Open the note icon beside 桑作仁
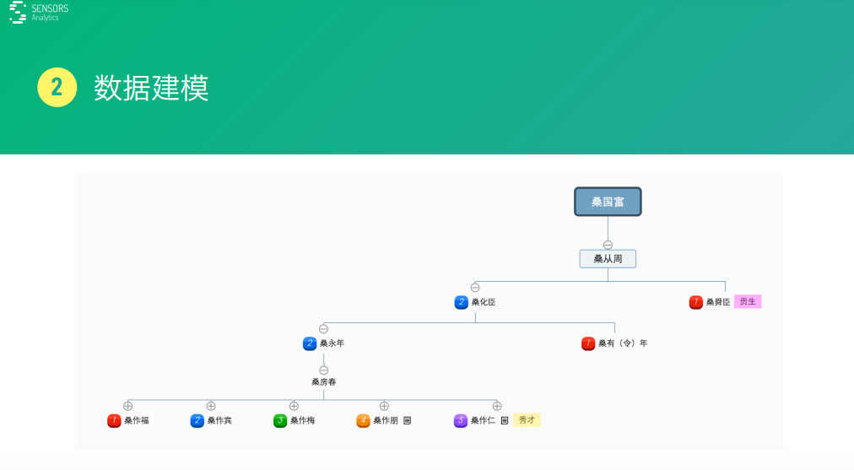Screen dimensions: 854x470 (x=504, y=420)
